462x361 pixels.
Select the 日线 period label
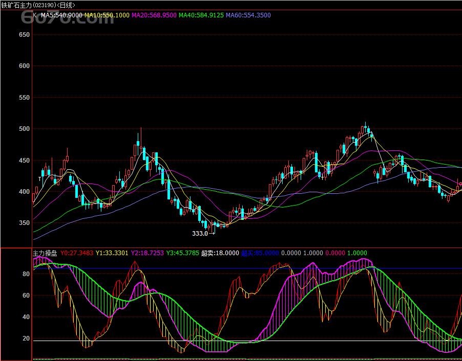click(x=65, y=5)
